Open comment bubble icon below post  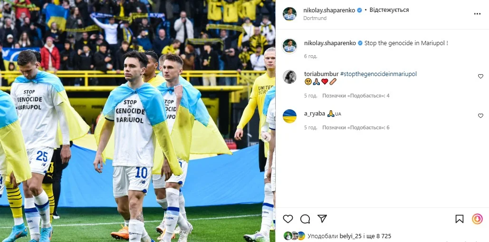coord(305,219)
